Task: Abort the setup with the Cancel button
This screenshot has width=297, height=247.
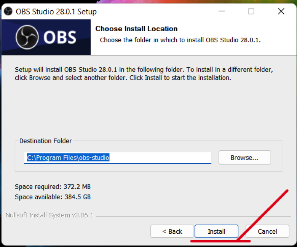Action: pos(267,231)
